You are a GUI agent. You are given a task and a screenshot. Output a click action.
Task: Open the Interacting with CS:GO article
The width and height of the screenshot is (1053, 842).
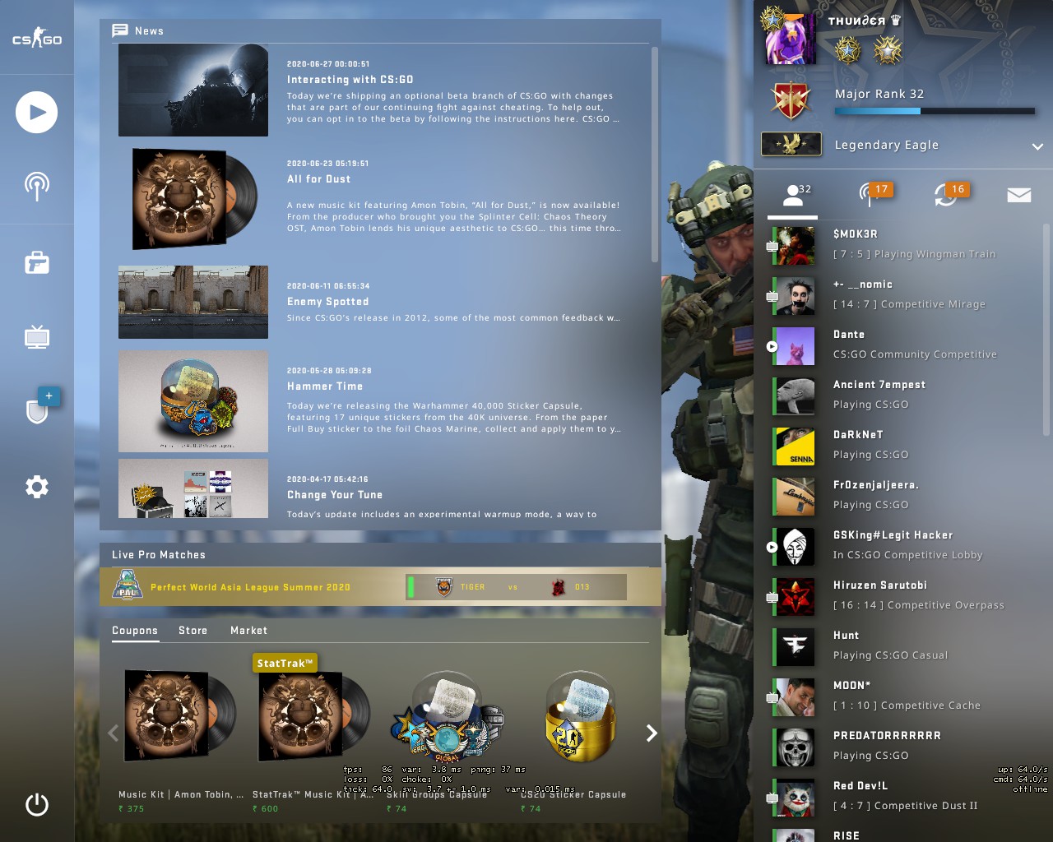tap(380, 90)
